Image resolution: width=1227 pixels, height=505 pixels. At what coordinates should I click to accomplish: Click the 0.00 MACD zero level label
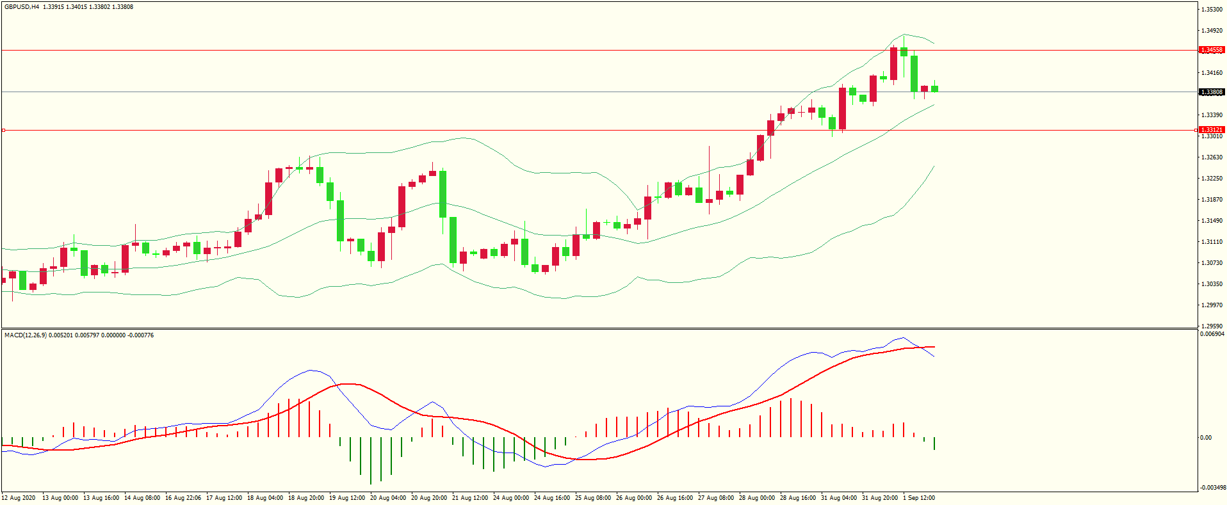pyautogui.click(x=1206, y=438)
